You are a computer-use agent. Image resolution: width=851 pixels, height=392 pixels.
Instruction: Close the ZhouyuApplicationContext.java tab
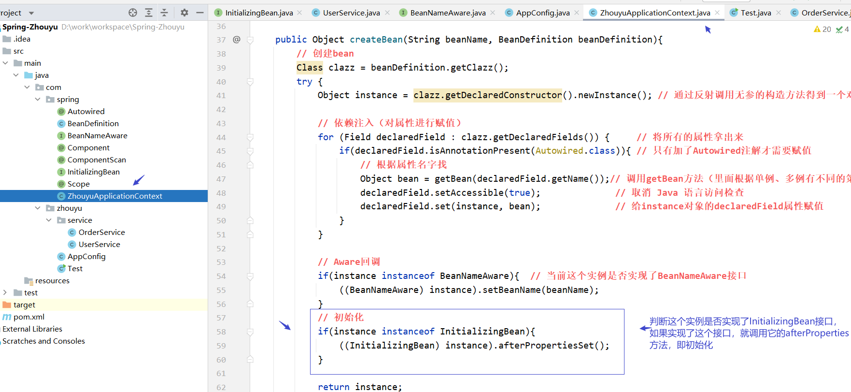[717, 13]
